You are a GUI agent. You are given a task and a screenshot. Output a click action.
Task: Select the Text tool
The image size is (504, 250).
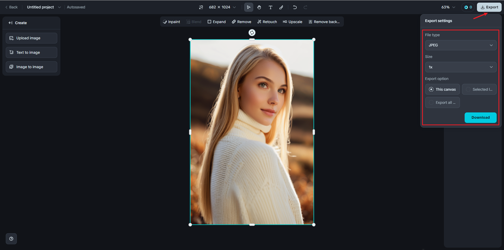point(271,7)
